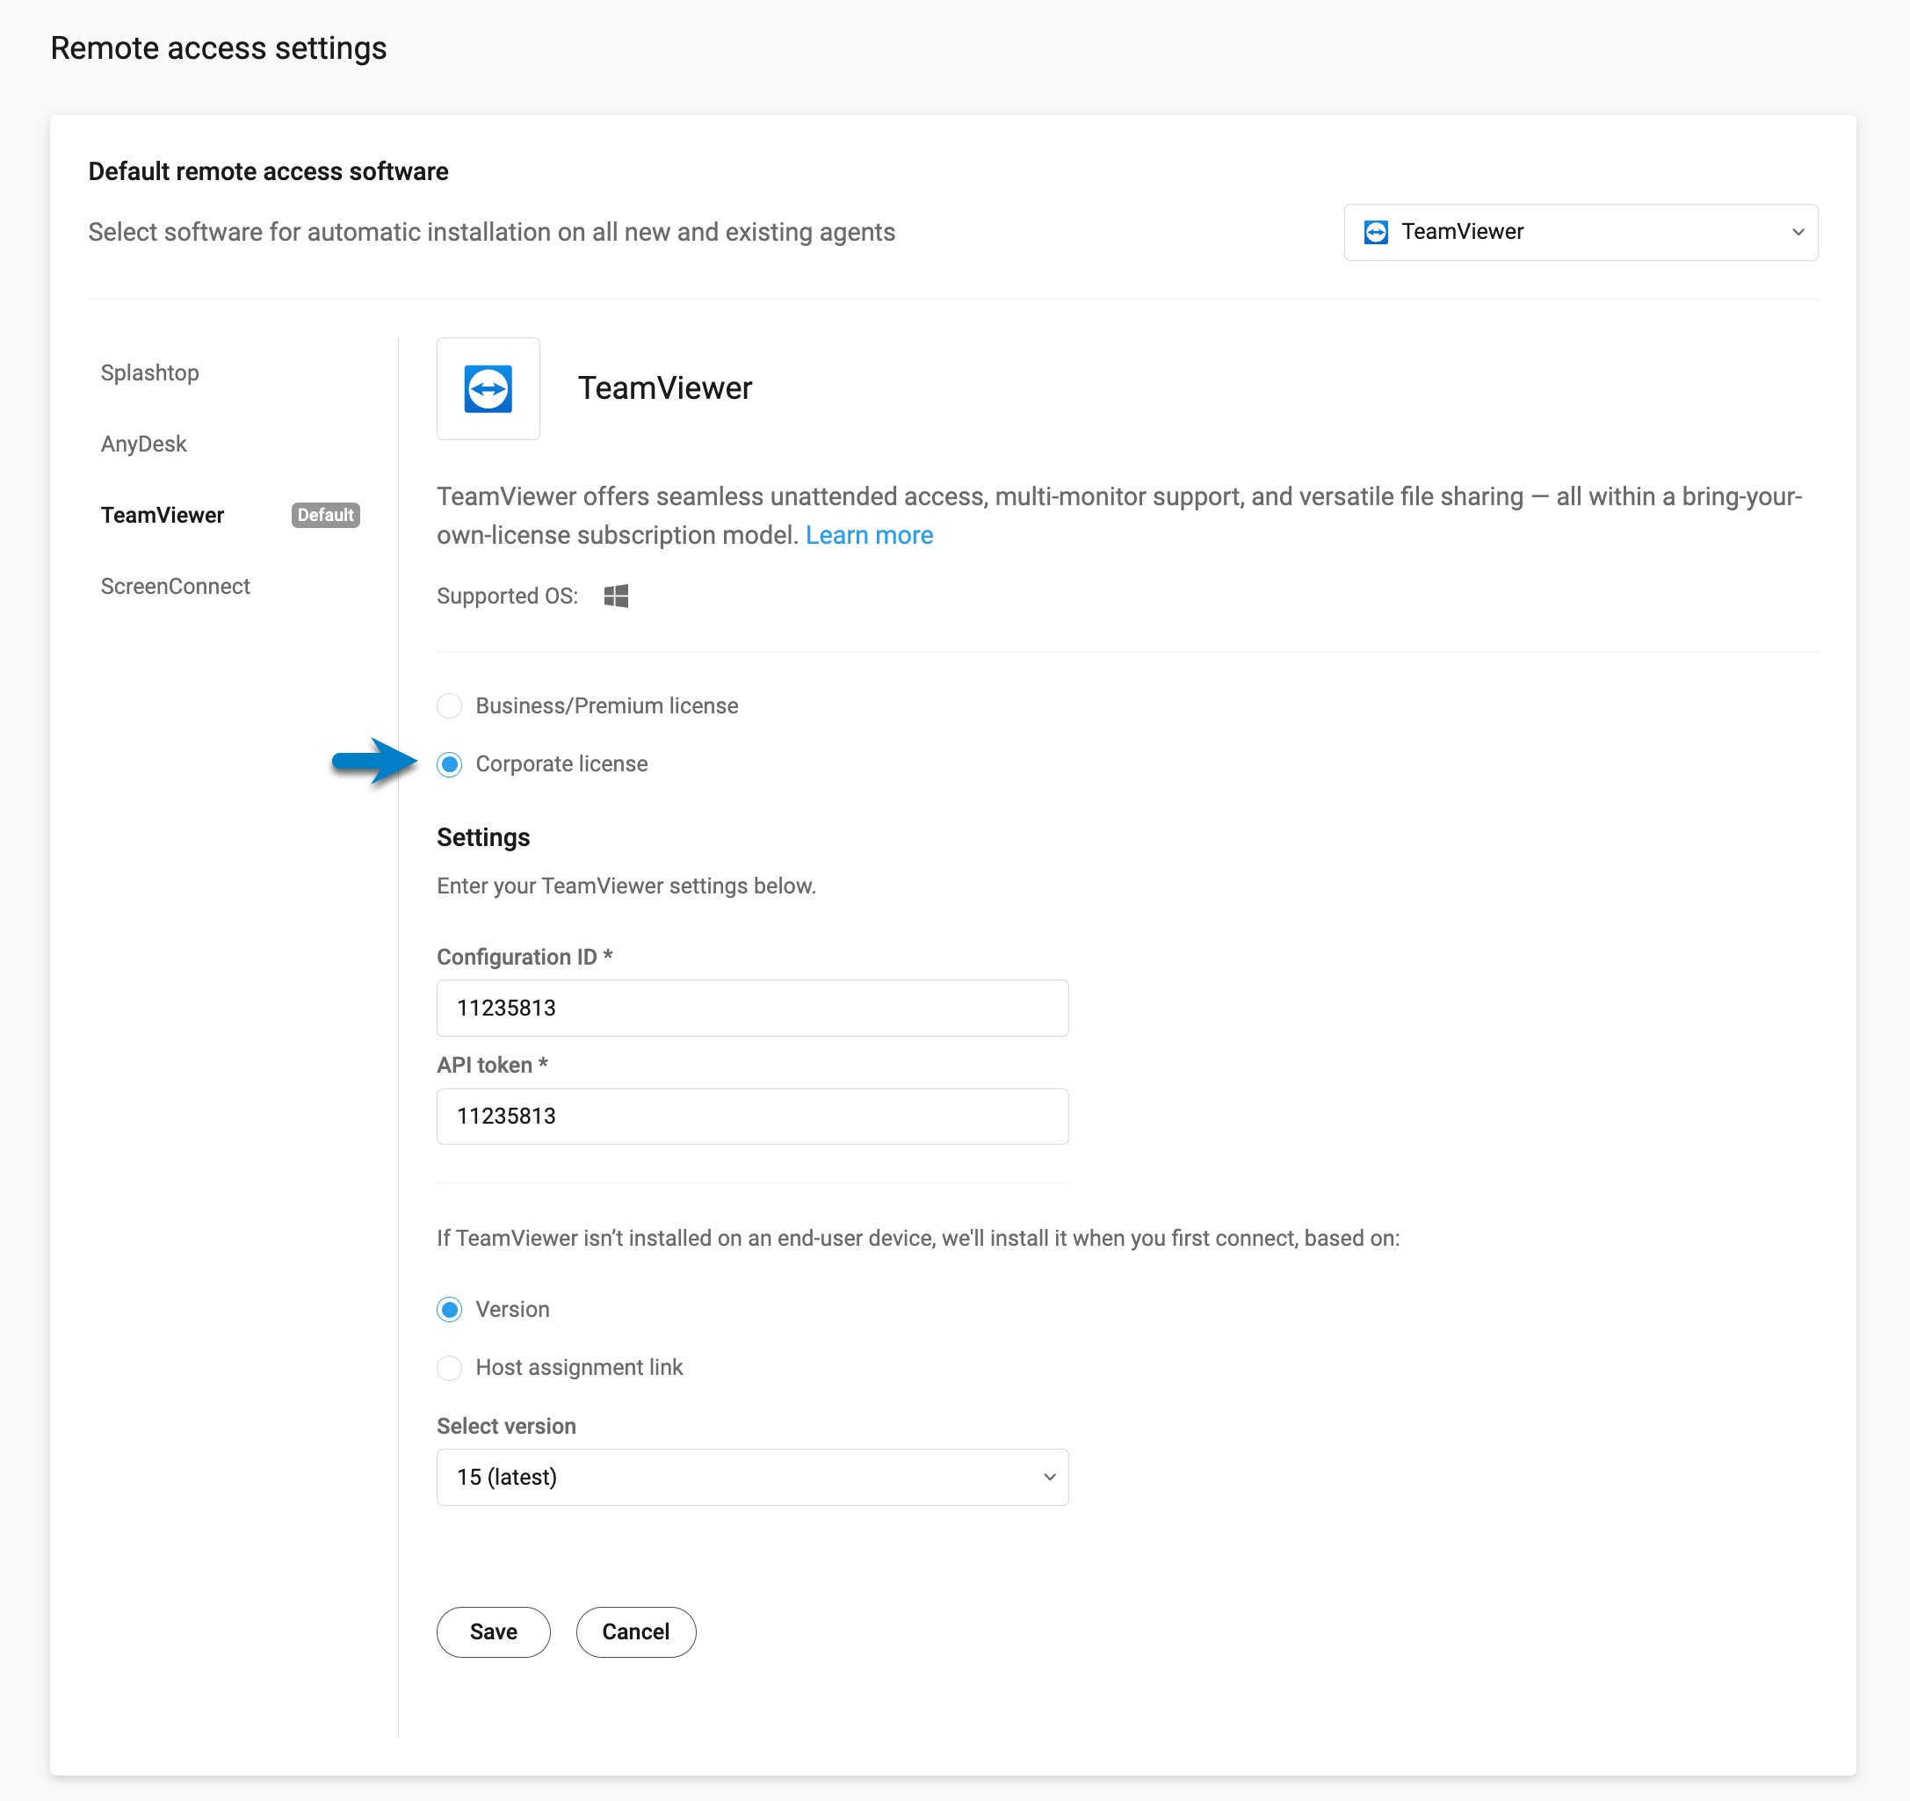Click the large TeamViewer logo tile
The width and height of the screenshot is (1910, 1801).
[x=488, y=388]
